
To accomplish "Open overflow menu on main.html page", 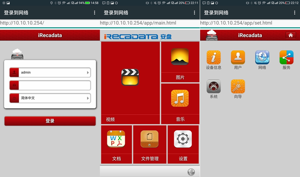I will coord(195,13).
